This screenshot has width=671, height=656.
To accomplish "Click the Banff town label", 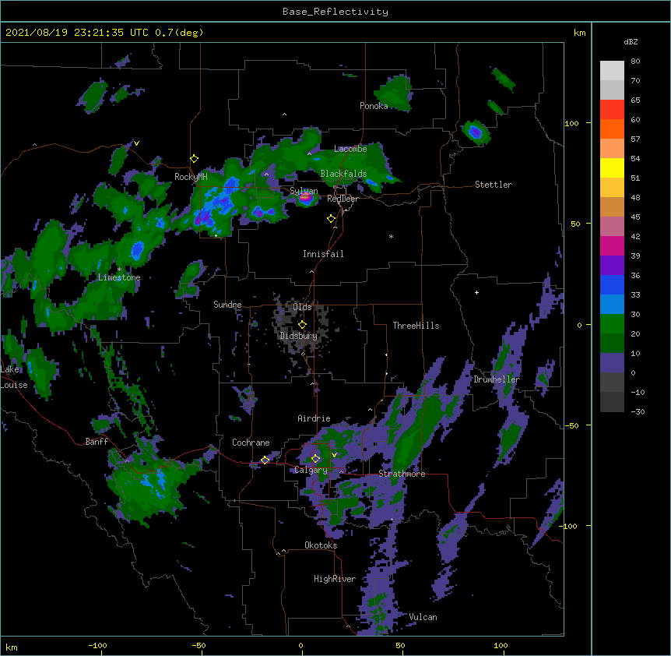I will click(97, 442).
